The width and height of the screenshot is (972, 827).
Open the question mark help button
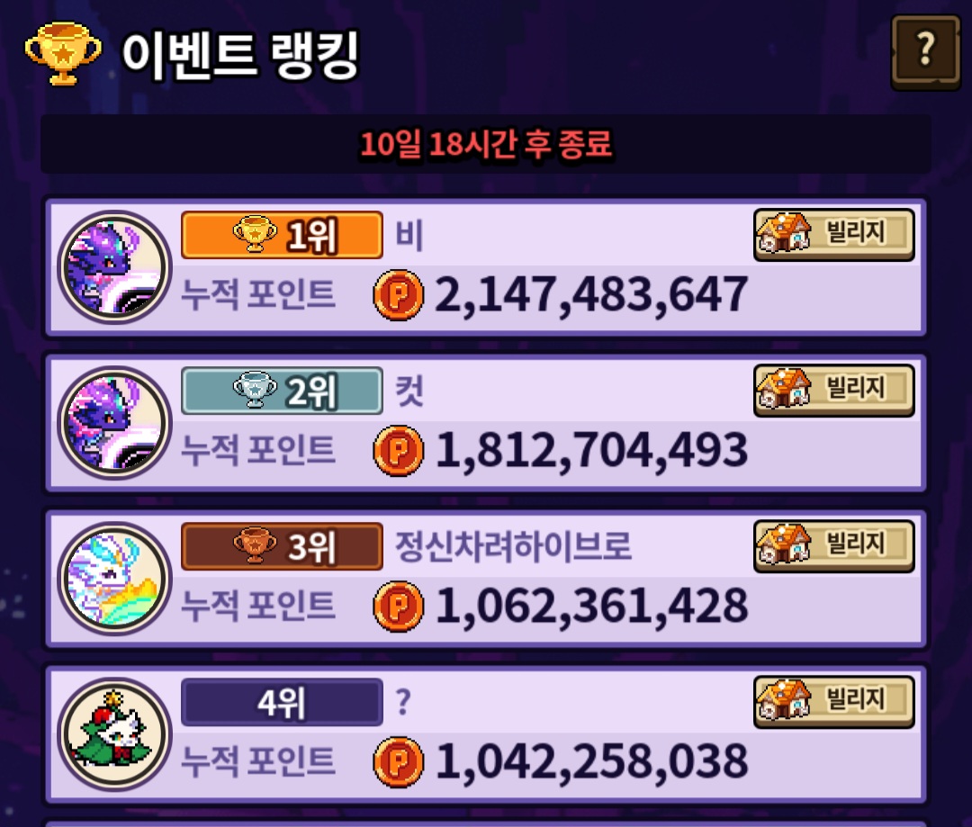coord(925,53)
